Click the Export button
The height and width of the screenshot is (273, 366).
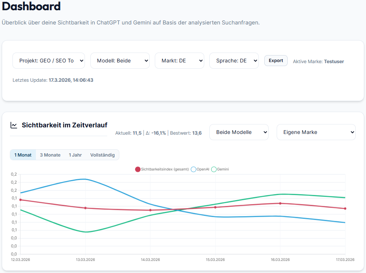coord(276,60)
